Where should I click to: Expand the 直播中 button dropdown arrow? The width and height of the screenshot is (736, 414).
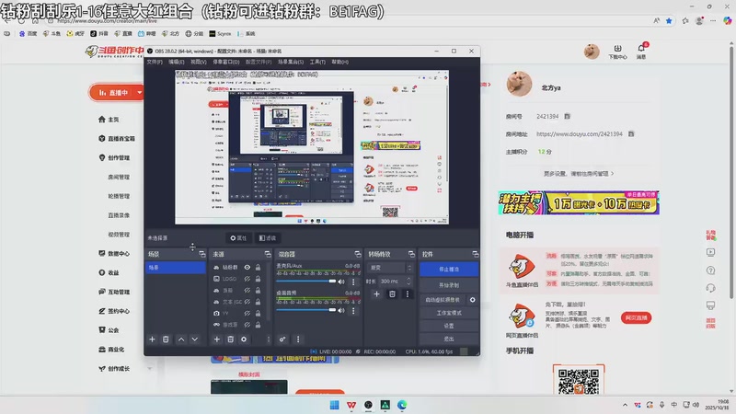click(x=140, y=93)
